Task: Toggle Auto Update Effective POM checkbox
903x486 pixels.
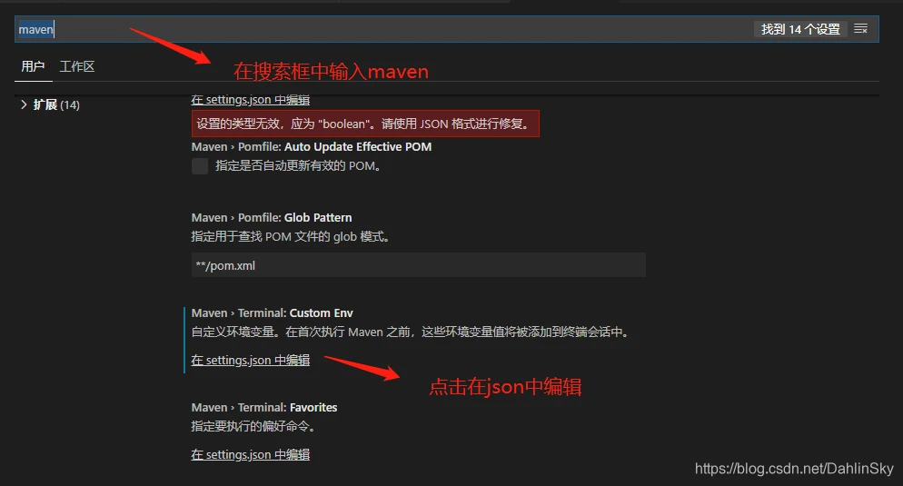Action: pyautogui.click(x=200, y=166)
